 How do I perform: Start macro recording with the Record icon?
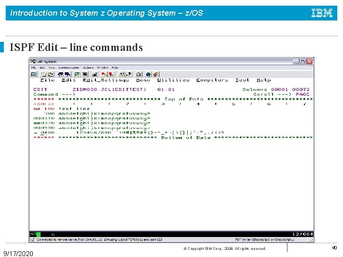[x=104, y=74]
